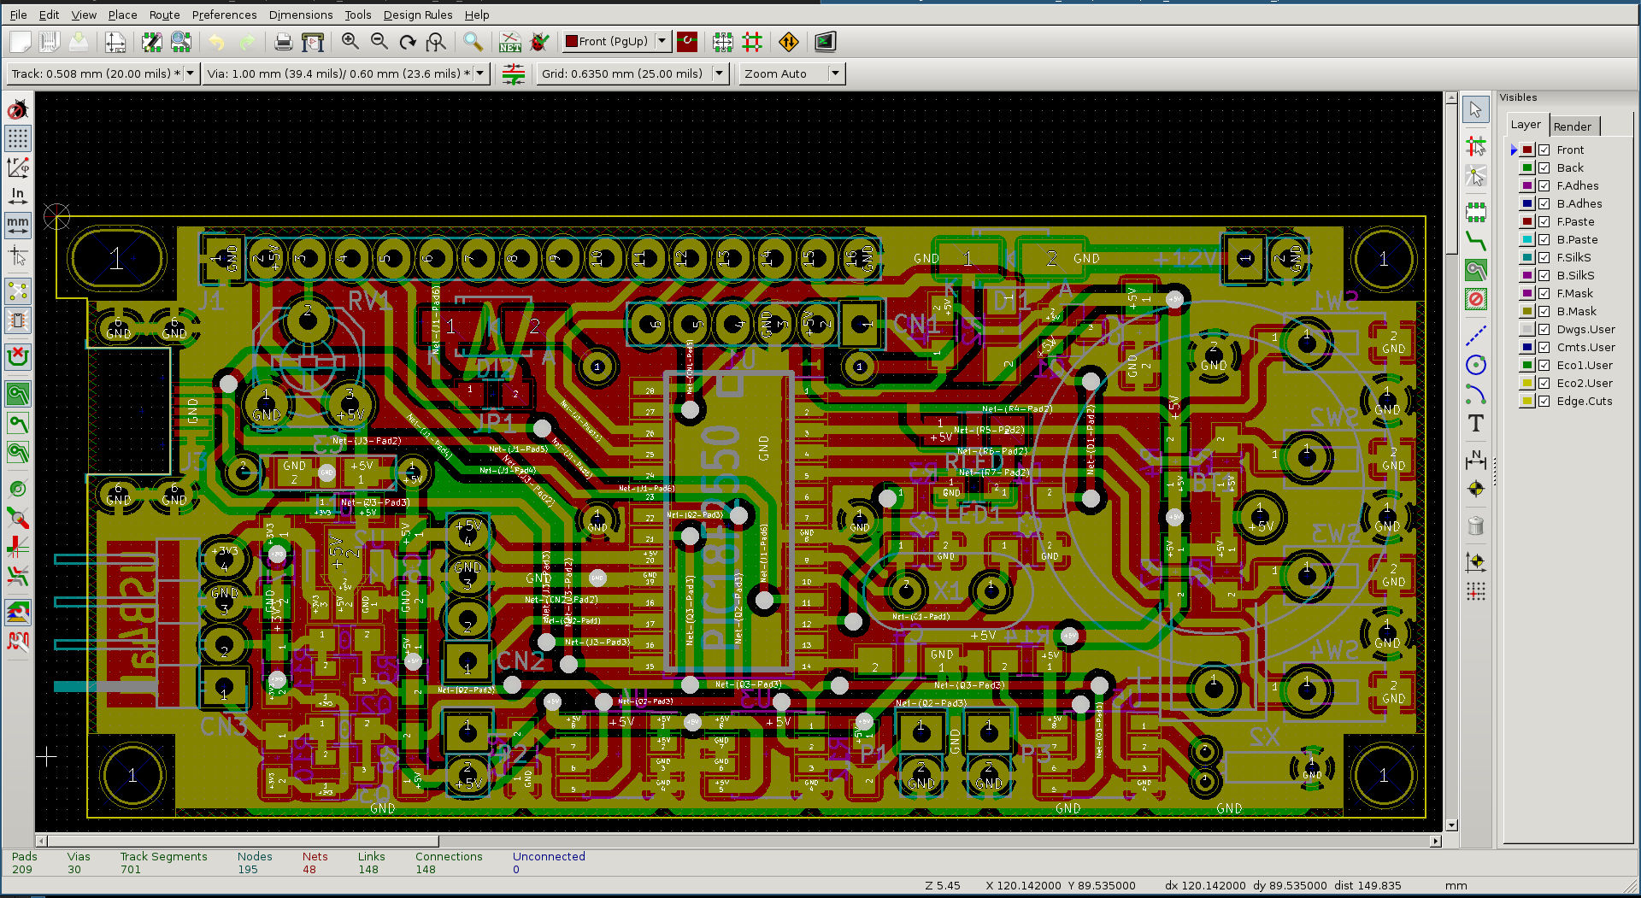The image size is (1641, 898).
Task: Expand the Grid size dropdown
Action: (x=719, y=73)
